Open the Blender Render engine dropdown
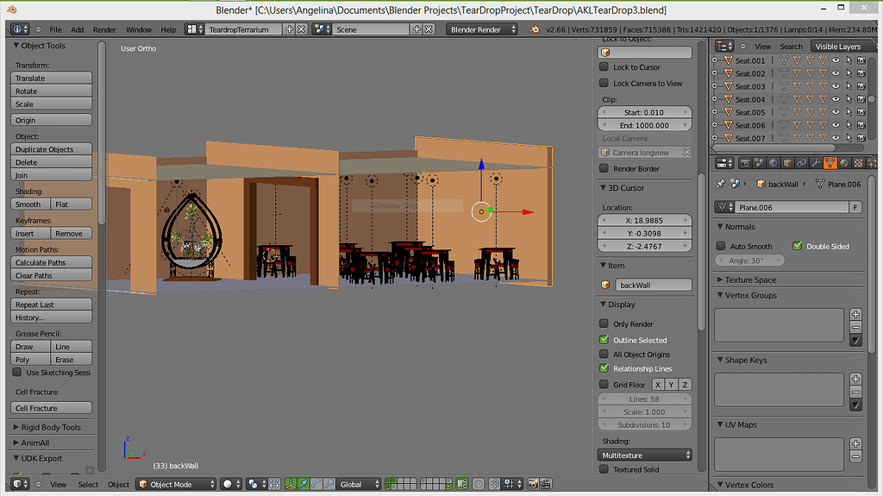 tap(482, 29)
